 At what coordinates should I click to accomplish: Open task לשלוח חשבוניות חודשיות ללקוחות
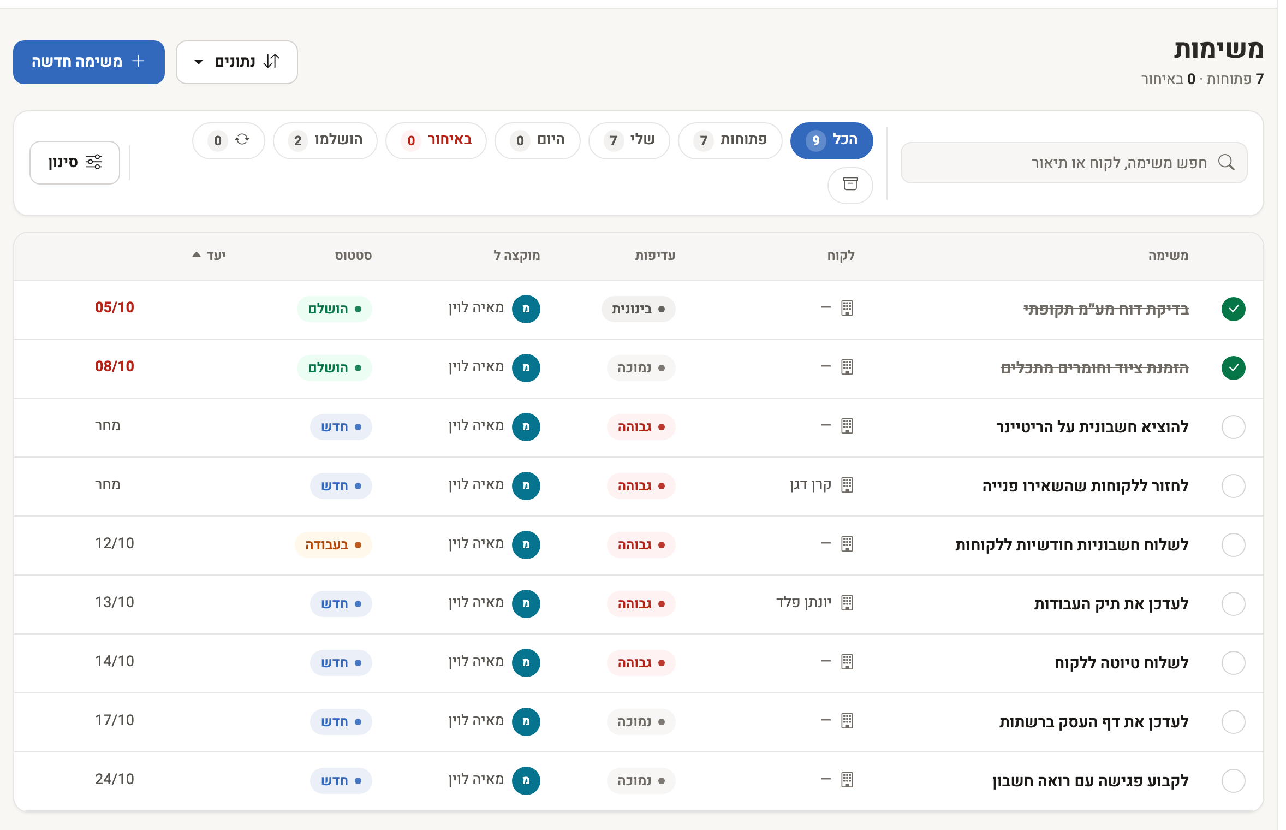coord(1071,545)
